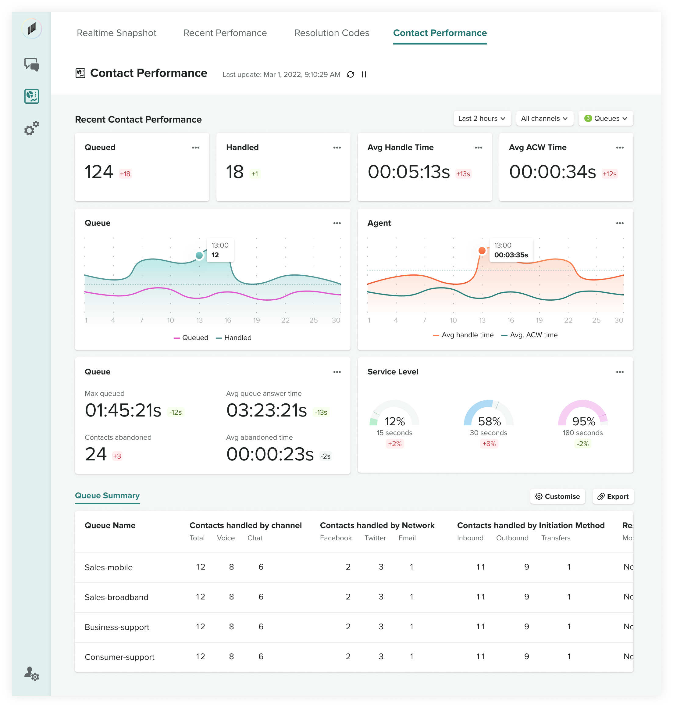Image resolution: width=673 pixels, height=708 pixels.
Task: Open the chat conversations sidebar icon
Action: (x=32, y=65)
